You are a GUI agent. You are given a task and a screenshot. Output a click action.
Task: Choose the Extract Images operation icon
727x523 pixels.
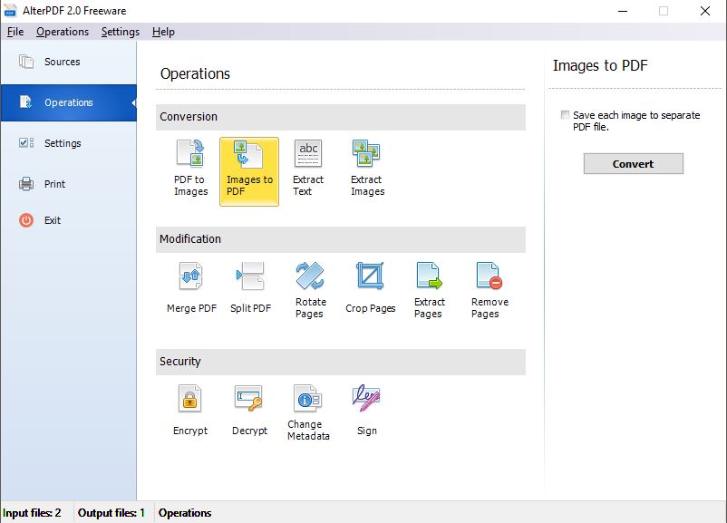pos(366,153)
